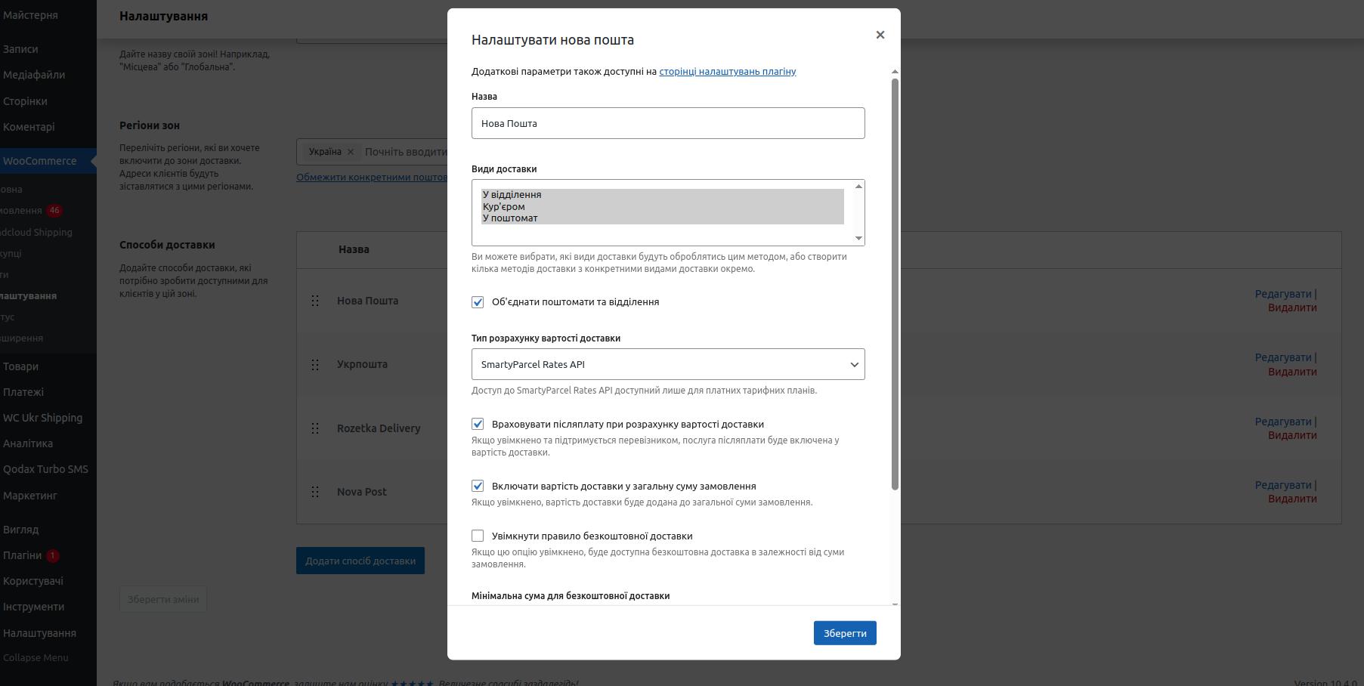Click drag handle icon for Нова Пошта row

tap(315, 301)
